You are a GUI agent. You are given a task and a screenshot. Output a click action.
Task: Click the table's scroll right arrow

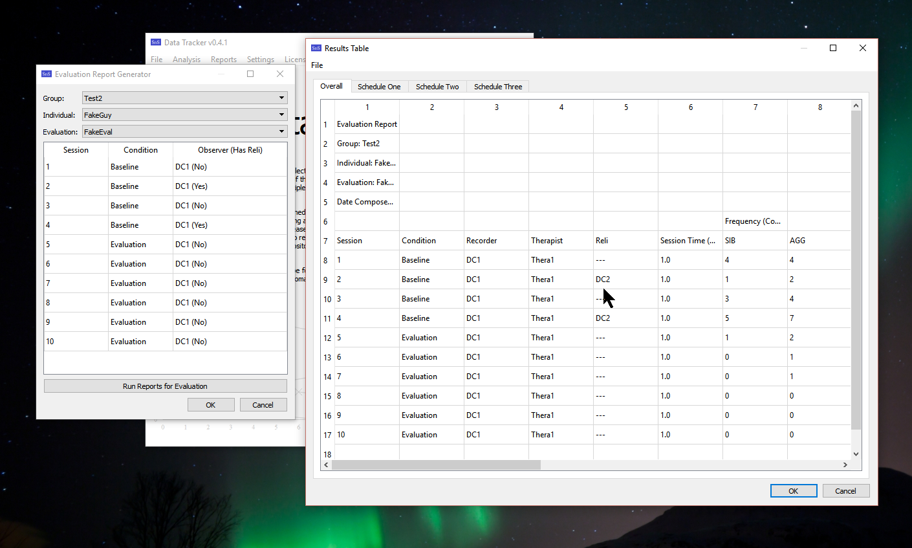click(x=845, y=465)
